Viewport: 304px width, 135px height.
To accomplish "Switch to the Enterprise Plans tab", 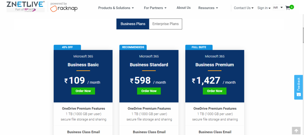I will coord(166,24).
